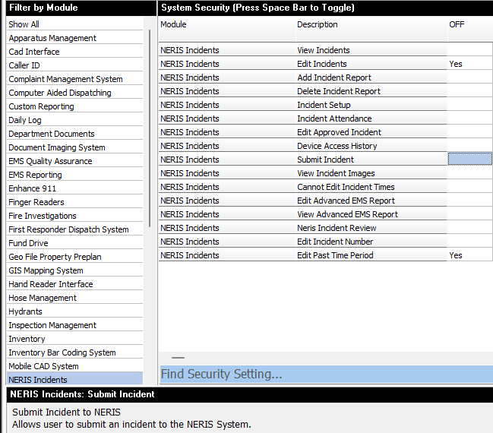Select Incident Setup setting
This screenshot has width=493, height=433.
(x=371, y=105)
